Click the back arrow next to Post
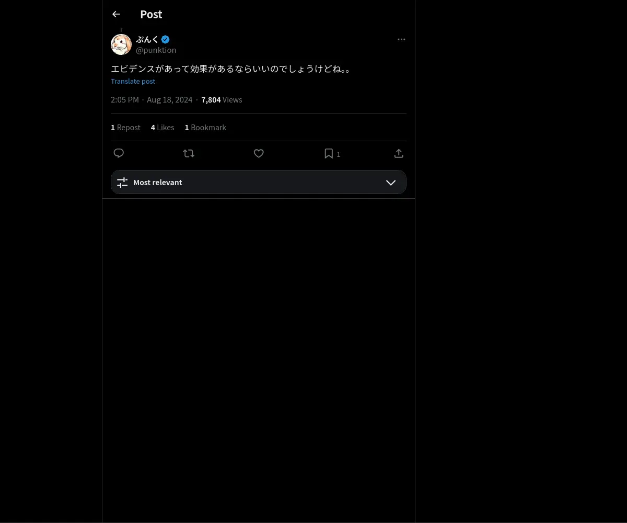Viewport: 627px width, 523px height. [x=116, y=15]
